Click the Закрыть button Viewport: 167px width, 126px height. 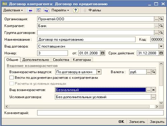[x=157, y=122]
